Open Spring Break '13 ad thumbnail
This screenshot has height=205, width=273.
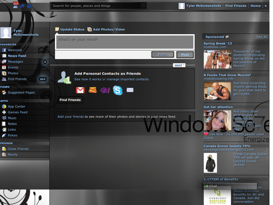pyautogui.click(x=217, y=59)
